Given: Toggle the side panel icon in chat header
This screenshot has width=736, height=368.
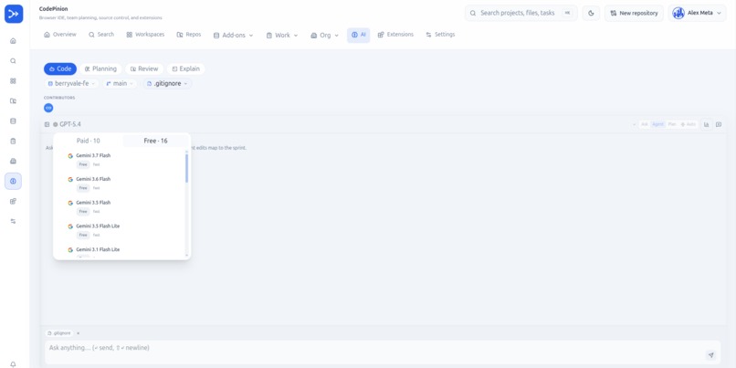Looking at the screenshot, I should click(719, 124).
